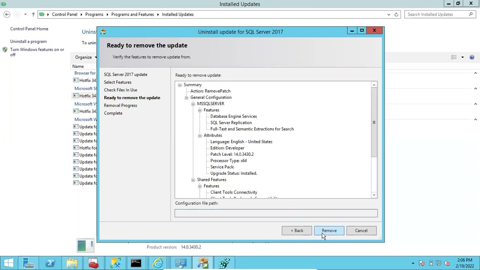
Task: Click Control Panel in the breadcrumb
Action: 64,14
